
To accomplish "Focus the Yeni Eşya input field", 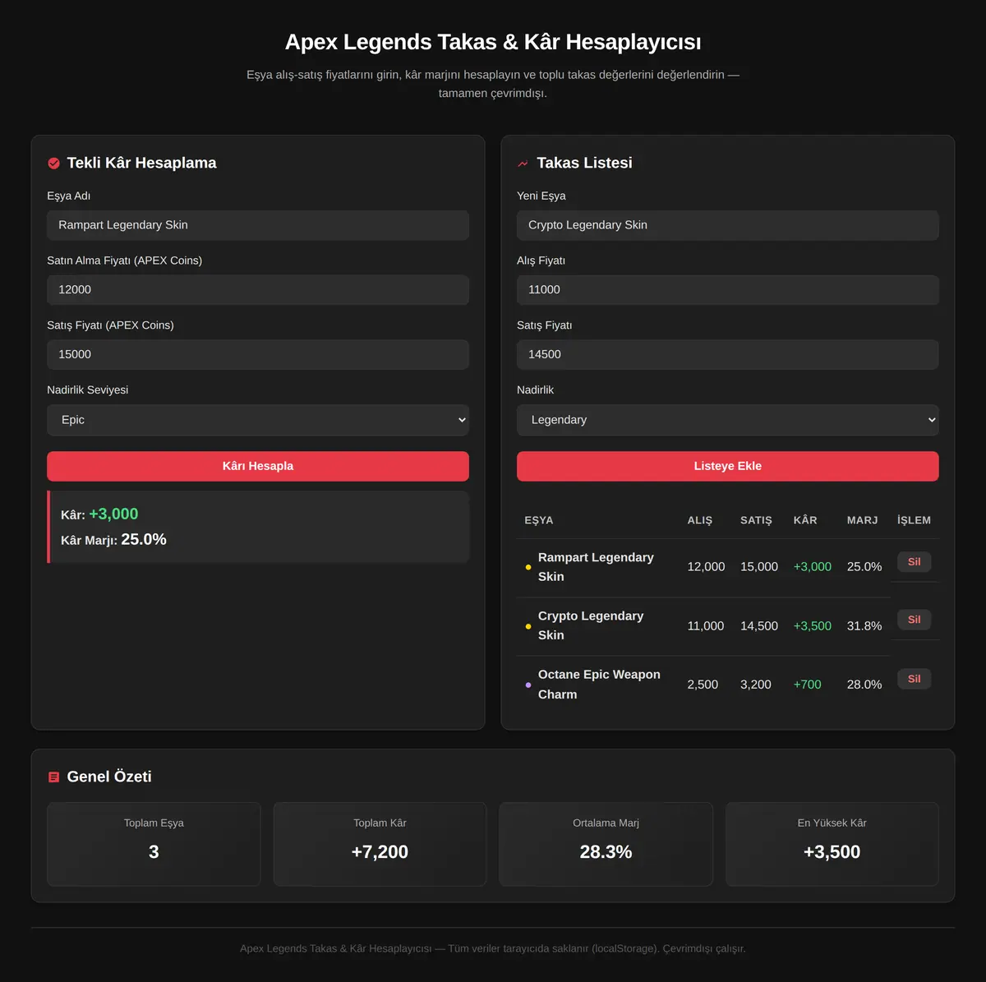I will (x=728, y=225).
